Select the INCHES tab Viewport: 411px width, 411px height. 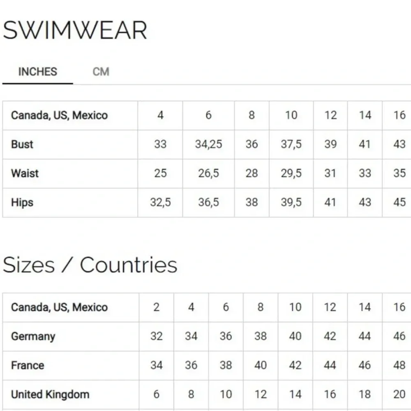pos(37,72)
